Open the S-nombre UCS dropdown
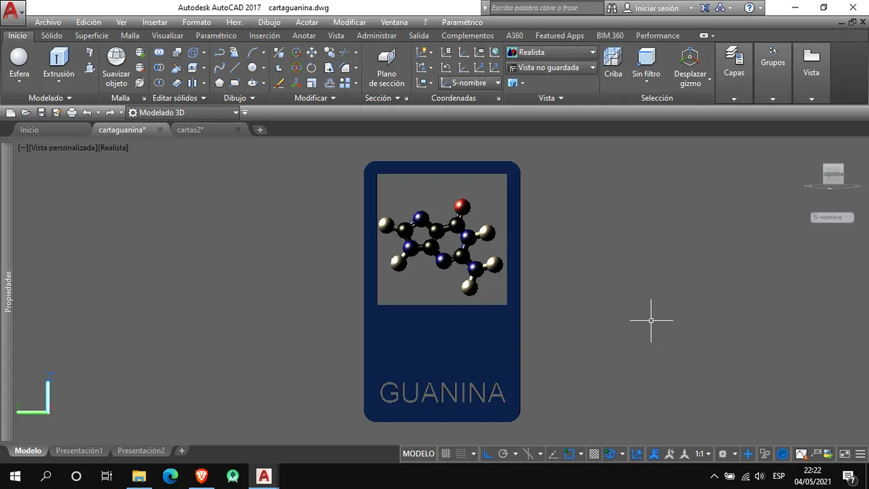 click(470, 83)
